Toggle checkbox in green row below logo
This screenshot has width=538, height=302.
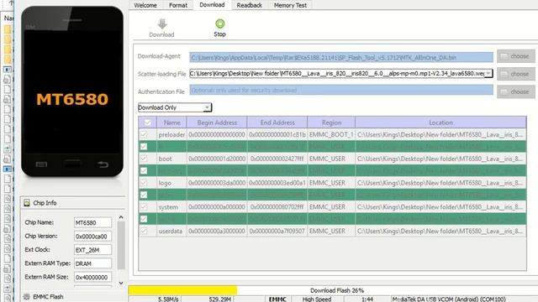[x=144, y=195]
